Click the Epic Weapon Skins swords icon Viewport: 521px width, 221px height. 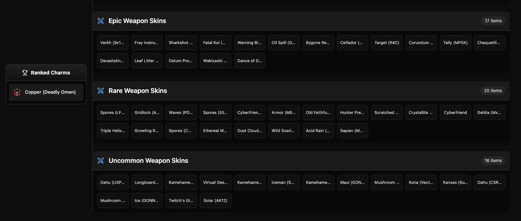(101, 21)
